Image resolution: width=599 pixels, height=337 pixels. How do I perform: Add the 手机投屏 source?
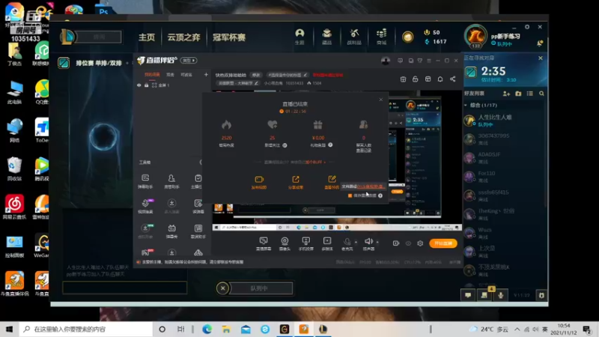pyautogui.click(x=305, y=243)
